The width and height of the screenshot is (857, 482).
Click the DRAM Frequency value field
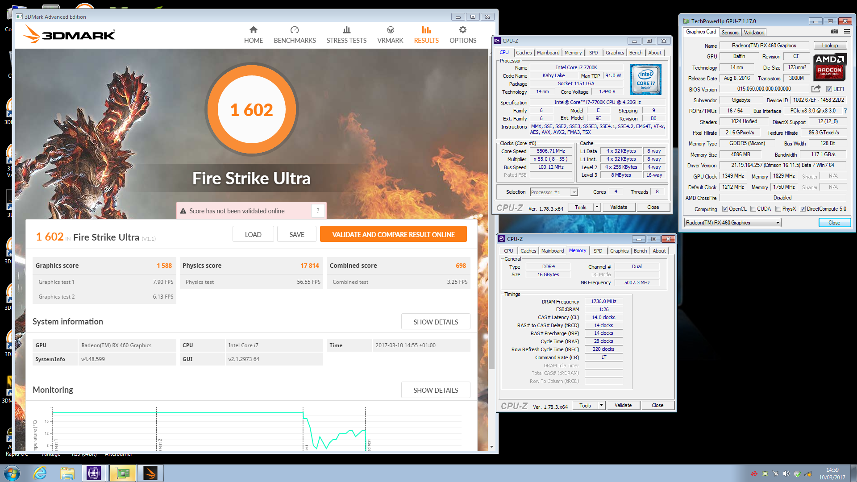click(x=603, y=302)
